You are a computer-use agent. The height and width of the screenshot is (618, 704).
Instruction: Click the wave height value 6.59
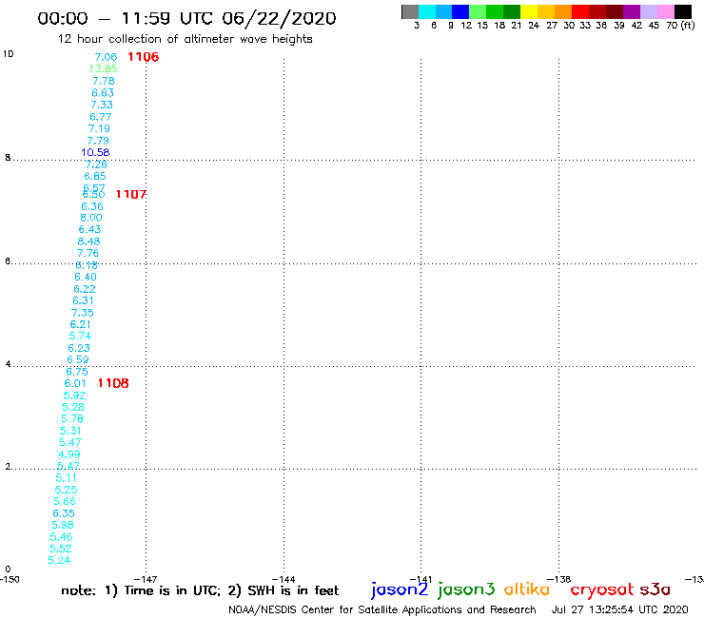click(x=78, y=360)
